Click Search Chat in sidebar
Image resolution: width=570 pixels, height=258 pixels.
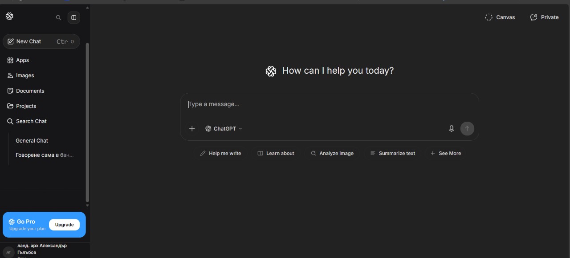(31, 121)
